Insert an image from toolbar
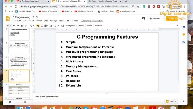 pyautogui.click(x=46, y=25)
